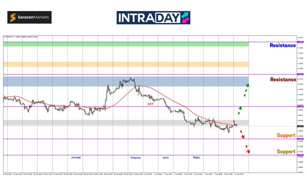Viewport: 307px width, 176px height.
Task: Click the lower green dashed arrow
Action: 240,110
